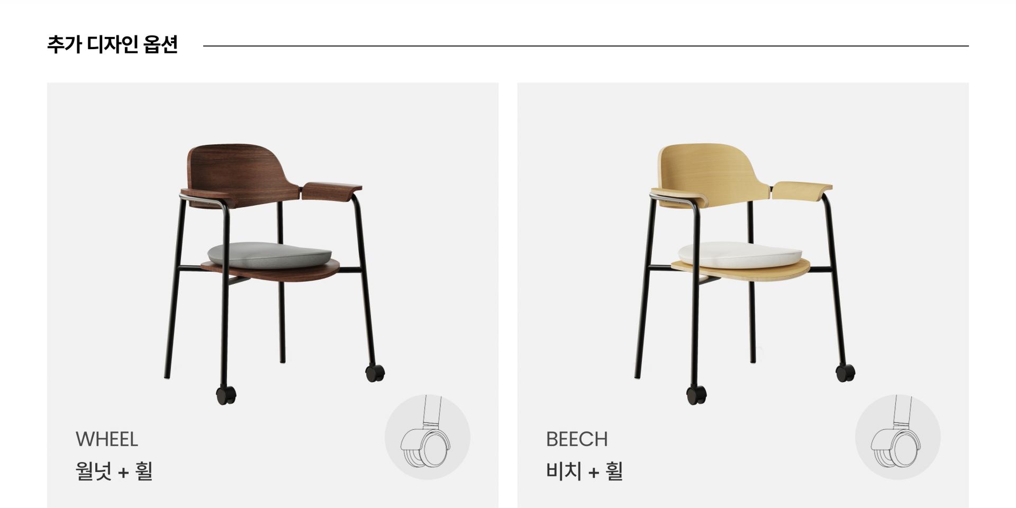Image resolution: width=1016 pixels, height=508 pixels.
Task: Select the beech chair product image
Action: click(x=745, y=274)
